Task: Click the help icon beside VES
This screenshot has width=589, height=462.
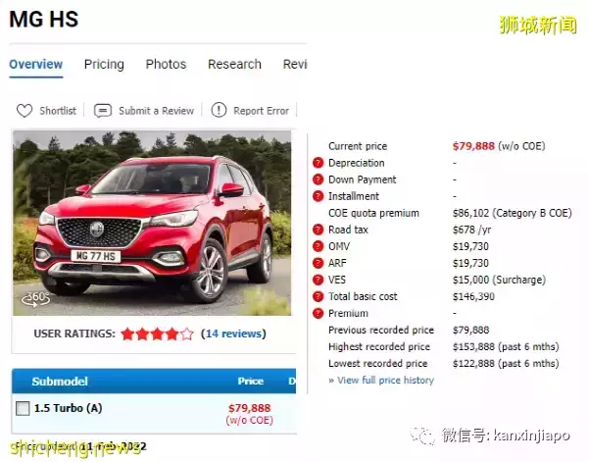Action: pyautogui.click(x=318, y=280)
